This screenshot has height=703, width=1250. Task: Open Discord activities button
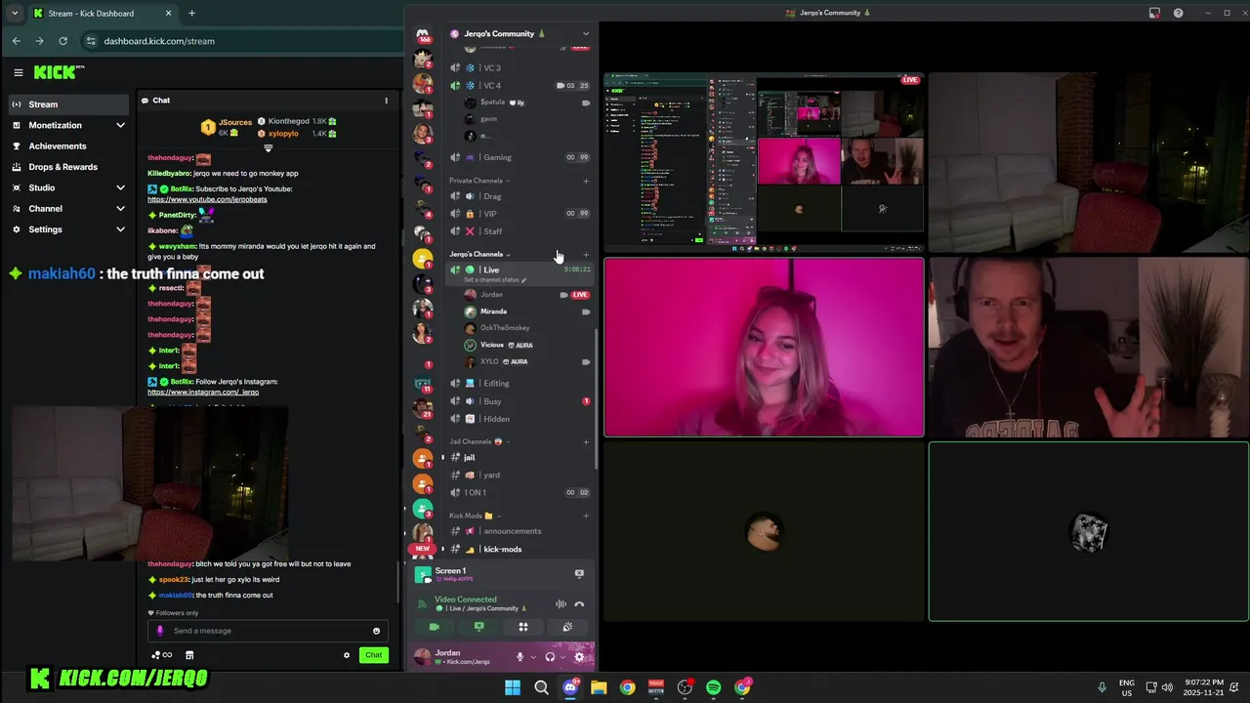(522, 627)
